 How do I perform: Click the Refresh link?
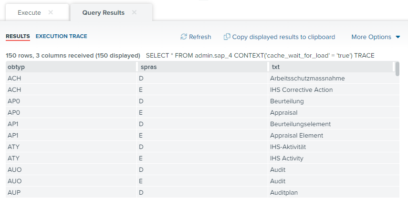coord(200,37)
